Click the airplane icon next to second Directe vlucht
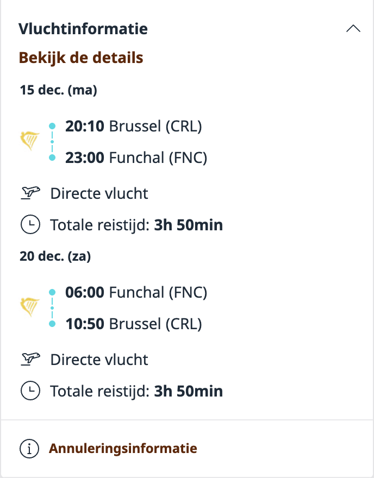 (x=30, y=359)
